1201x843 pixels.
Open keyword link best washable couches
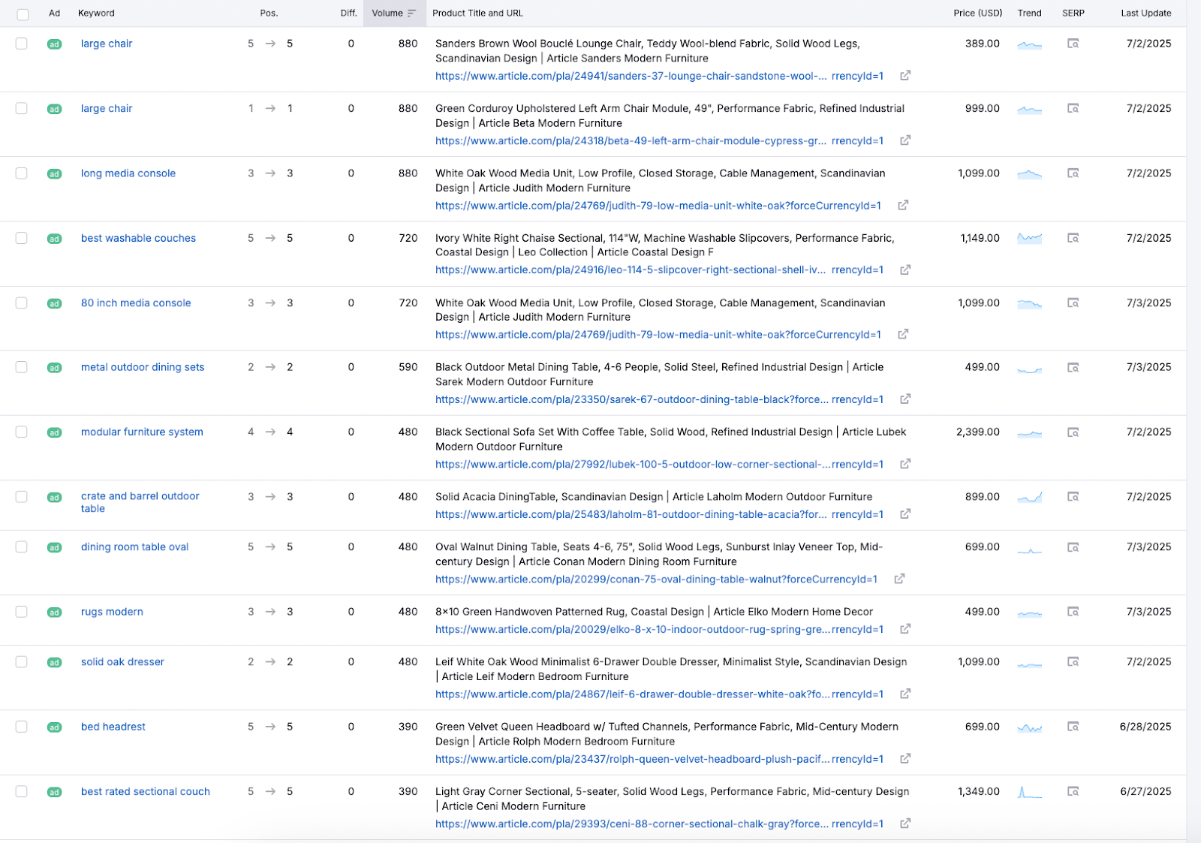(x=138, y=238)
